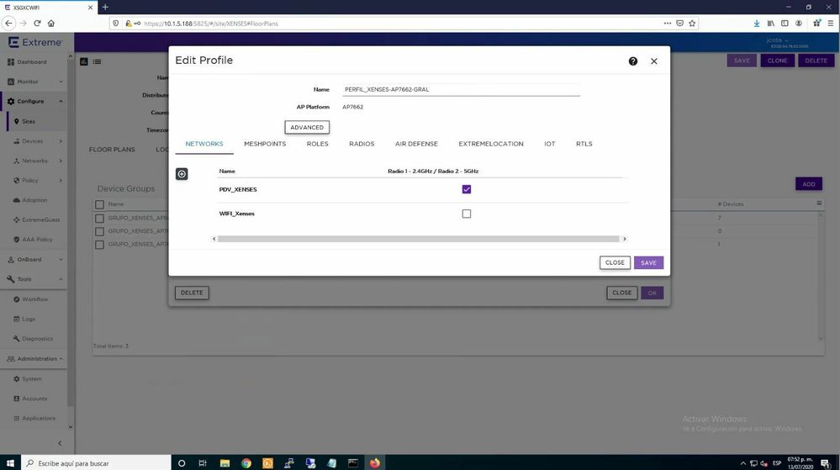Switch to the ExtremeLocation tab
The image size is (840, 470).
(x=491, y=144)
